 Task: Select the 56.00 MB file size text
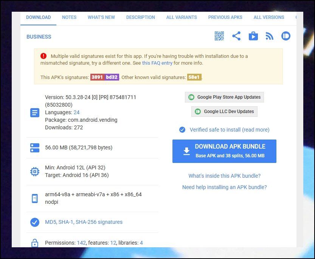click(79, 148)
